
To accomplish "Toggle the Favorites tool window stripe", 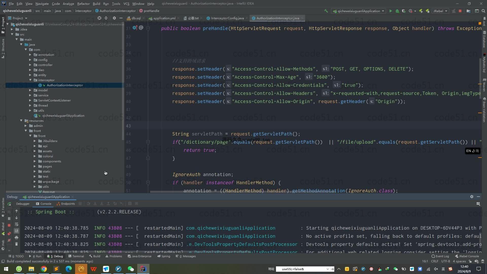I will pyautogui.click(x=3, y=207).
